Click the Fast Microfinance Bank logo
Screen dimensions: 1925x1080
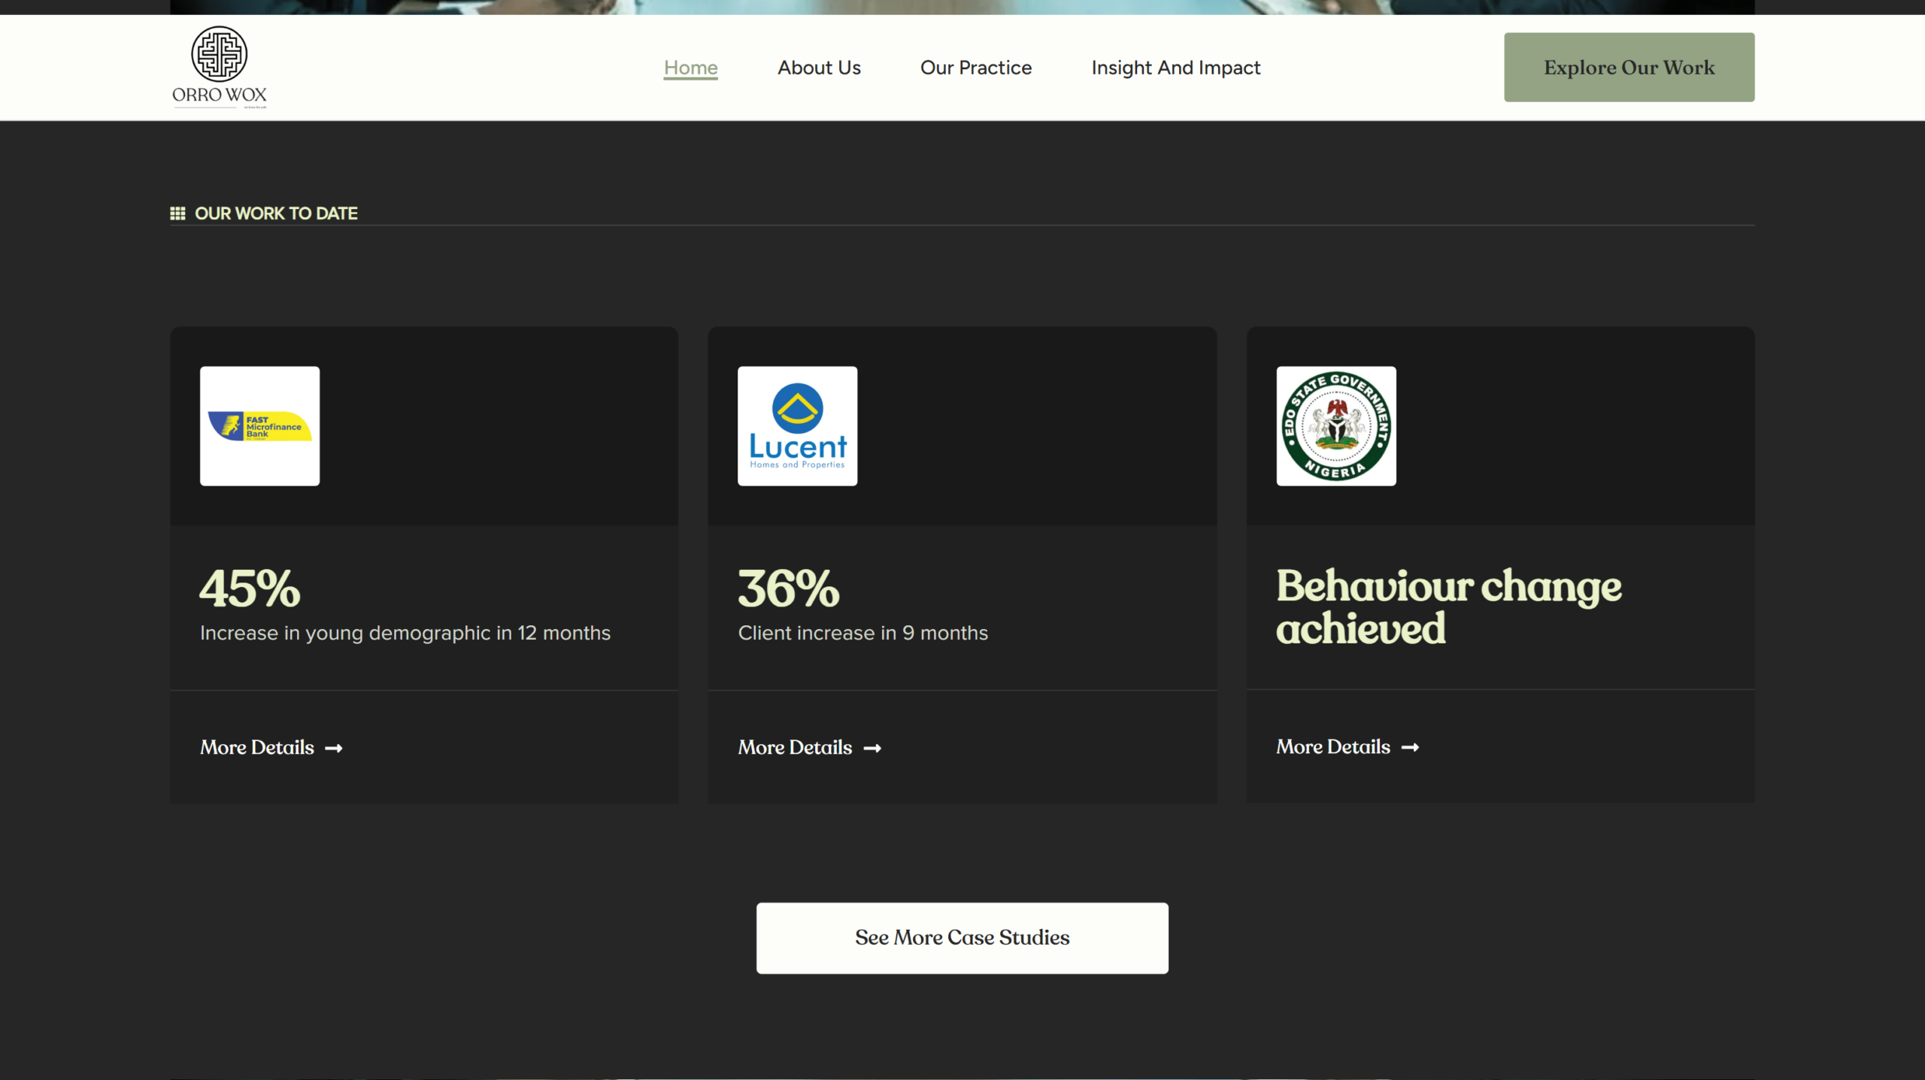259,426
